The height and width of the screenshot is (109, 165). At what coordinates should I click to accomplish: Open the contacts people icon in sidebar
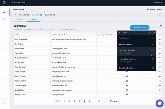point(4,13)
